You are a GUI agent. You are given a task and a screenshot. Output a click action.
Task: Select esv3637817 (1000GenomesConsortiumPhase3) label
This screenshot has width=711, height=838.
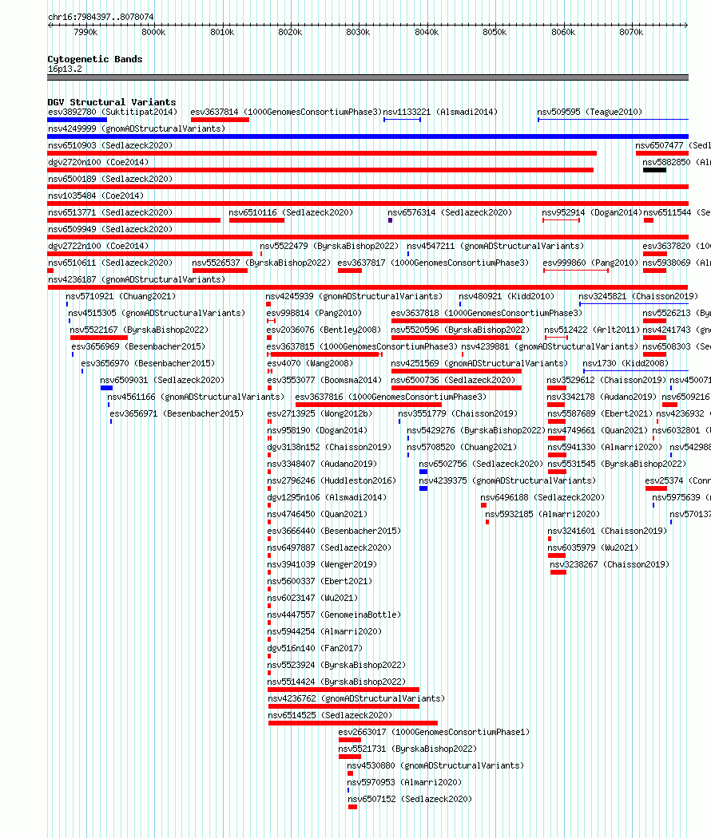tap(433, 263)
